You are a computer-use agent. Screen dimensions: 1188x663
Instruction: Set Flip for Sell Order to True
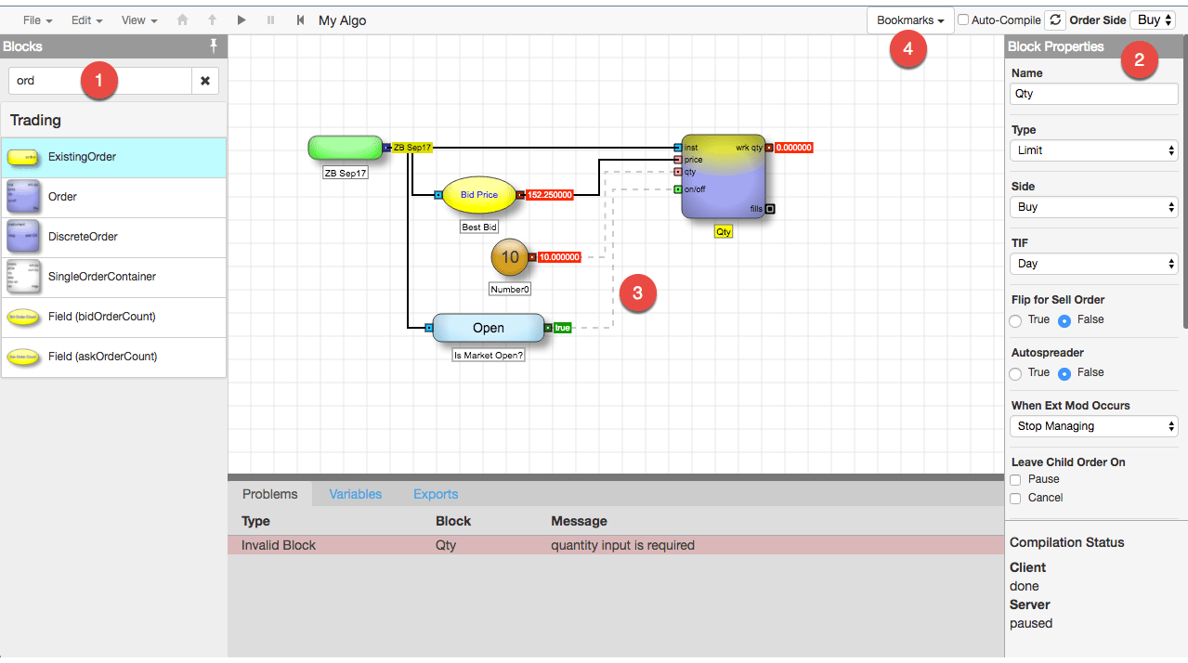pos(1016,319)
